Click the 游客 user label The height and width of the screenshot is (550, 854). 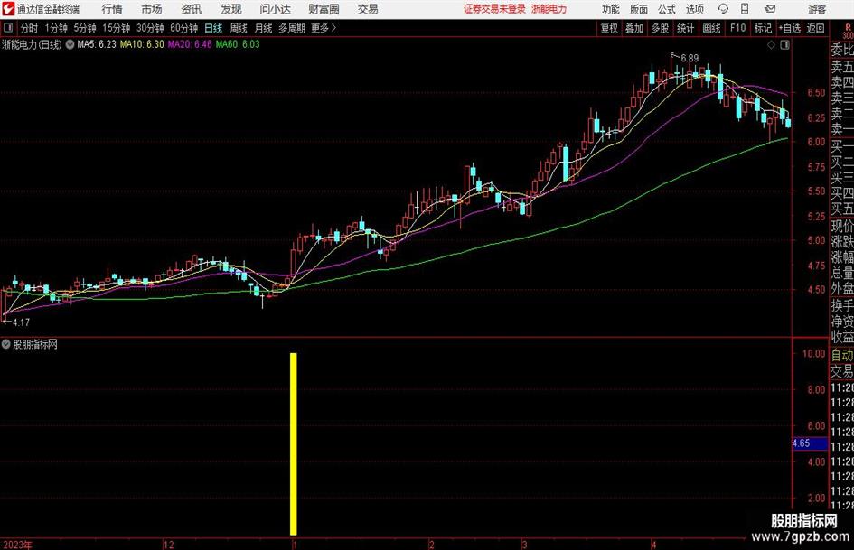816,9
